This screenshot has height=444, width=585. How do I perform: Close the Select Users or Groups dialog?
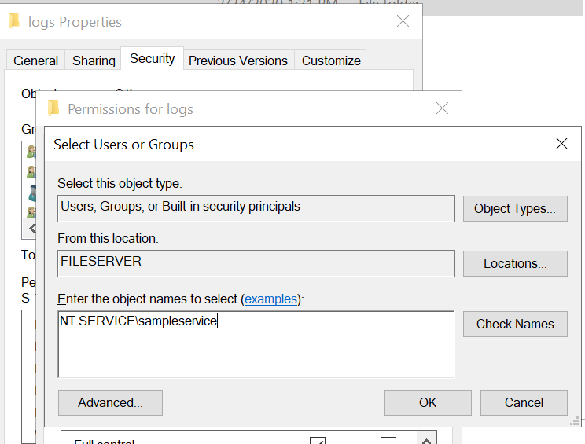point(561,144)
